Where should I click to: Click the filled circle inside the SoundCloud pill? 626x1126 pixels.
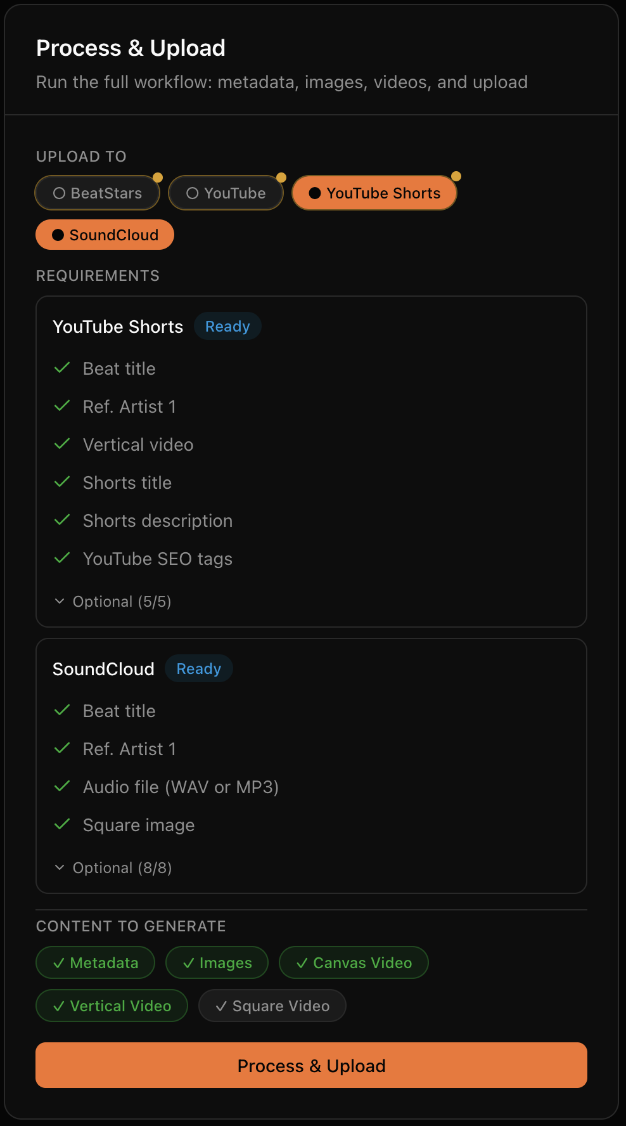(x=57, y=235)
